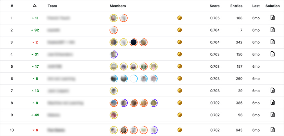
Task: Click the triangle delta column header
Action: point(35,6)
